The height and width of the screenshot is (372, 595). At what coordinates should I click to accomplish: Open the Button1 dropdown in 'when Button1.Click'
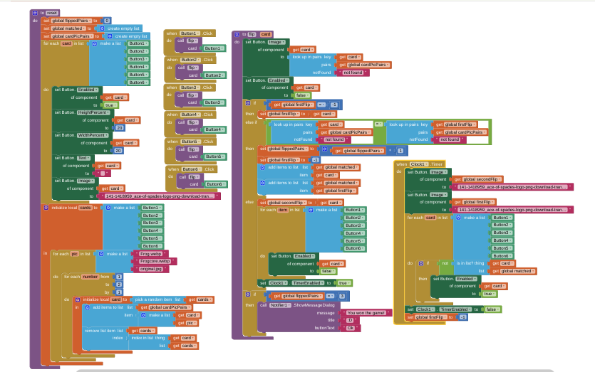(190, 33)
